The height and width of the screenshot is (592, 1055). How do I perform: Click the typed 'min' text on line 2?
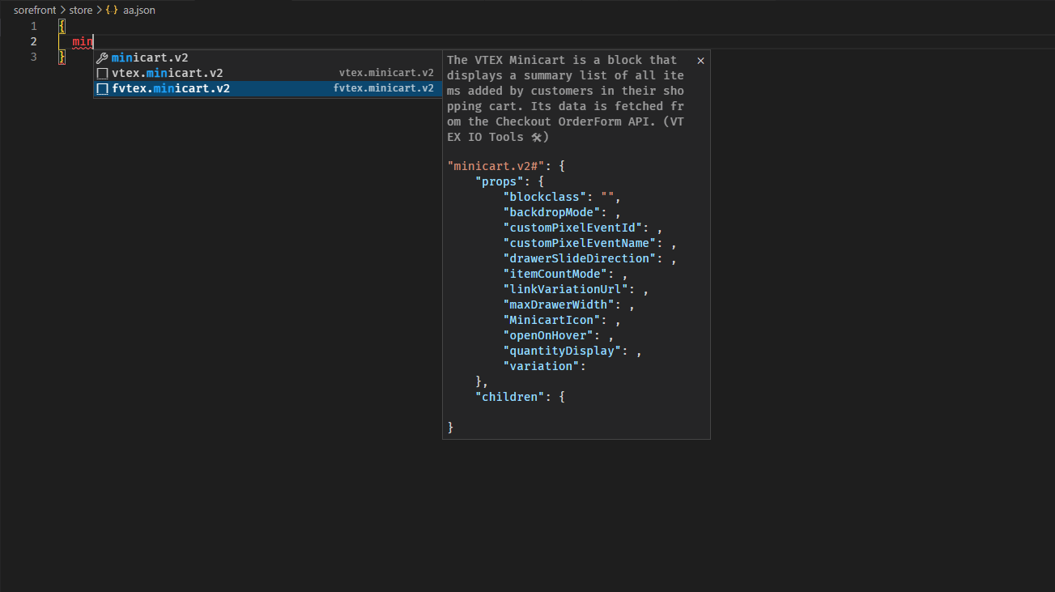[83, 41]
